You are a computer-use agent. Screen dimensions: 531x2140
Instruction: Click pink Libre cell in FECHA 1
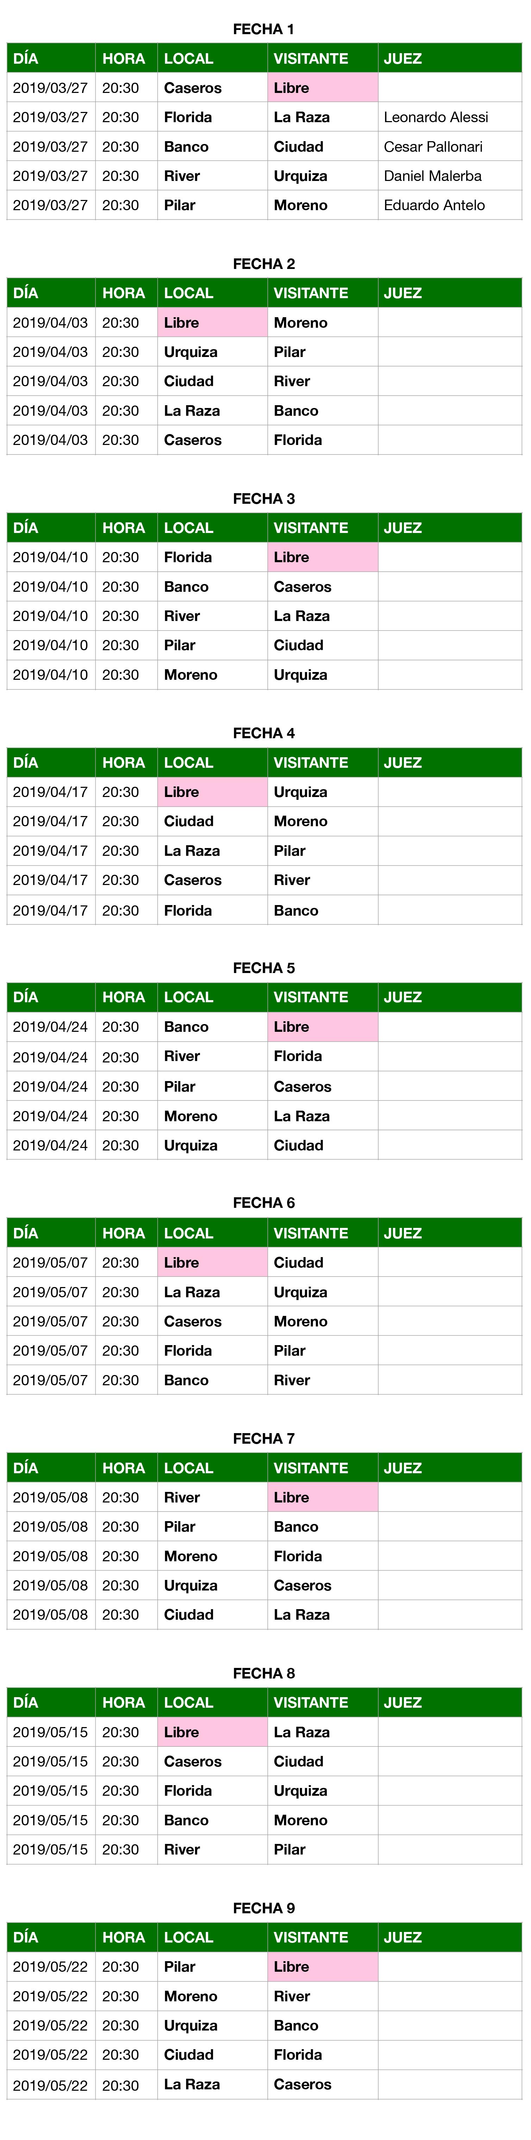(x=322, y=88)
